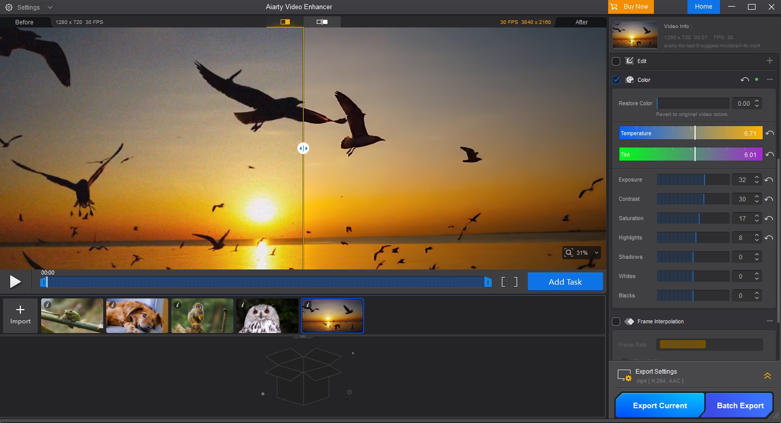This screenshot has height=423, width=781.
Task: Click the timeline end trim marker
Action: tap(488, 282)
